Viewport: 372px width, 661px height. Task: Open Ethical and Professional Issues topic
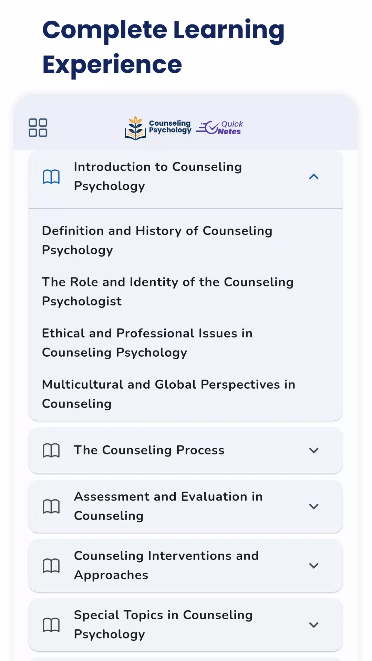click(x=147, y=343)
